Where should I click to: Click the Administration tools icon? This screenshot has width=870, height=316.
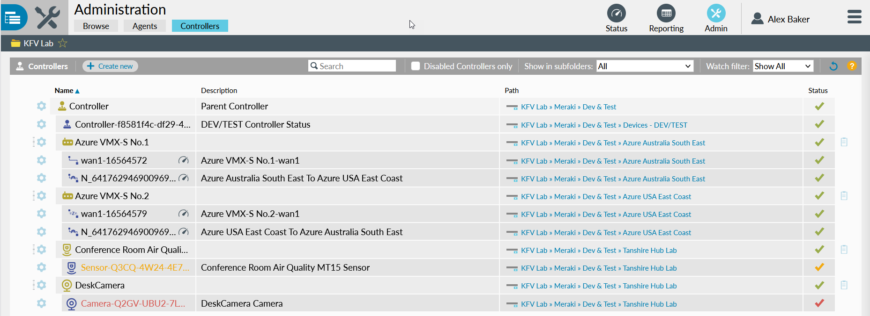point(48,18)
